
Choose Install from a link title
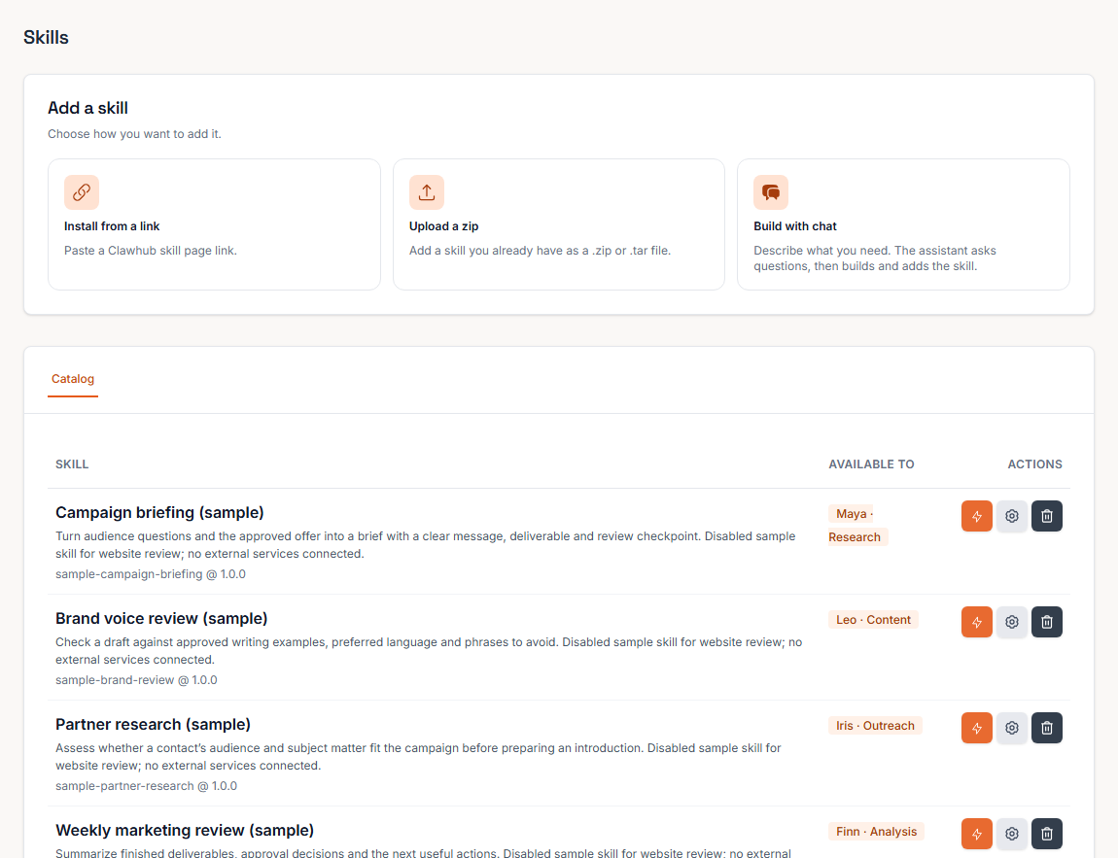[x=112, y=226]
